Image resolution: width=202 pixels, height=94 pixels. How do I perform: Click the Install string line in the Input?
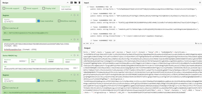145,29
